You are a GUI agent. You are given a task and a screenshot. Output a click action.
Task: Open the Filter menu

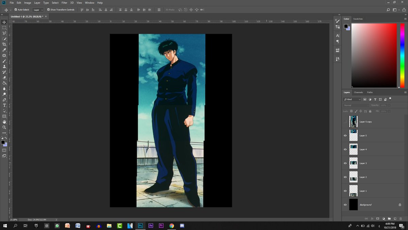(64, 3)
